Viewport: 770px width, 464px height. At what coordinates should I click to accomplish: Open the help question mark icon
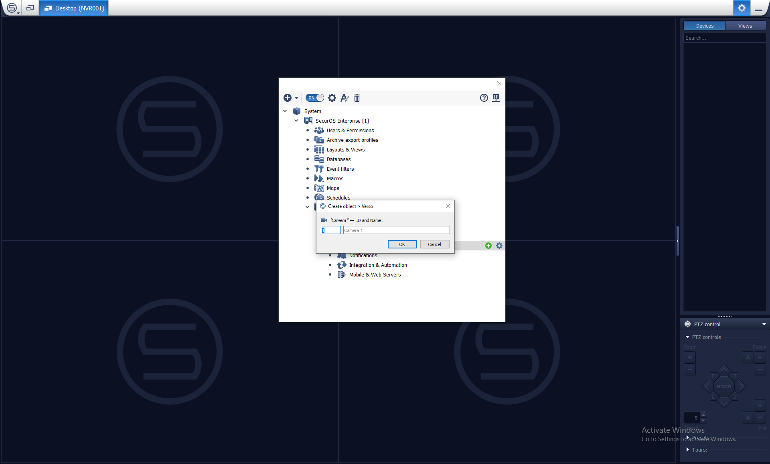(484, 98)
